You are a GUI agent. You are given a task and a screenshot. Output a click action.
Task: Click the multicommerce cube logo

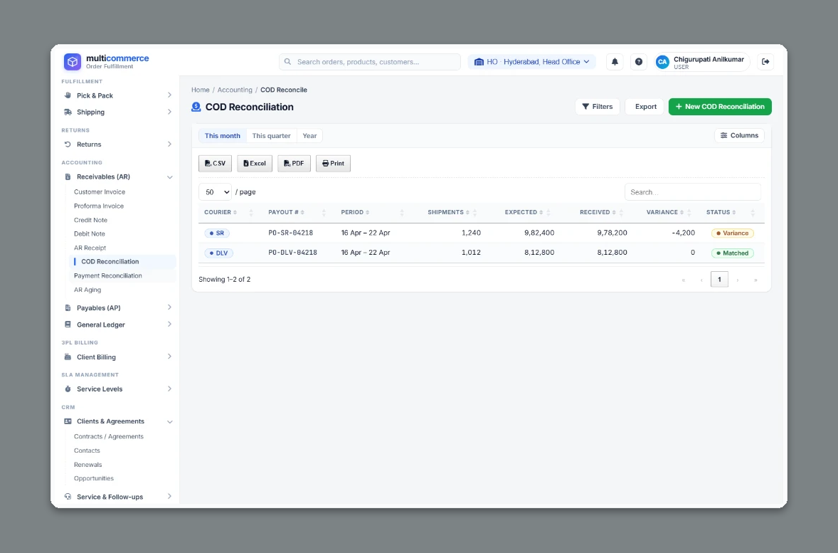tap(72, 62)
